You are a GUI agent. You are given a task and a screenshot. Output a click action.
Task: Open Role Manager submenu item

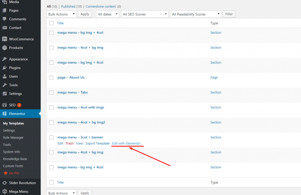click(x=13, y=137)
